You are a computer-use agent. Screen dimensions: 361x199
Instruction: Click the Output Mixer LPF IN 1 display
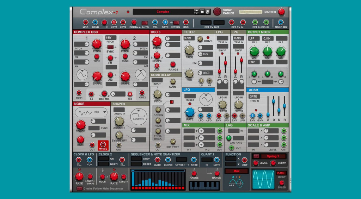pos(254,38)
